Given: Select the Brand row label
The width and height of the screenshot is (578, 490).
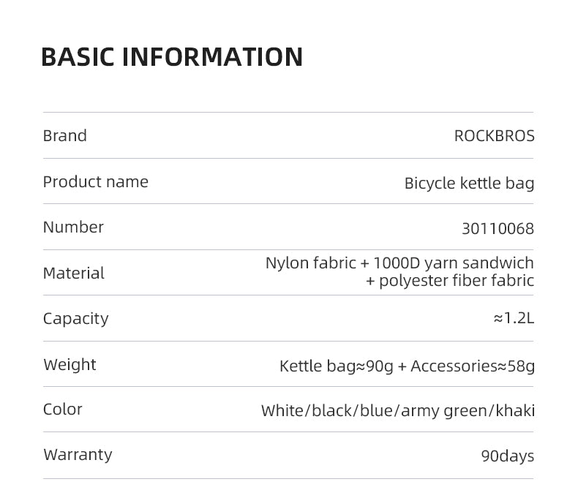Looking at the screenshot, I should [64, 136].
